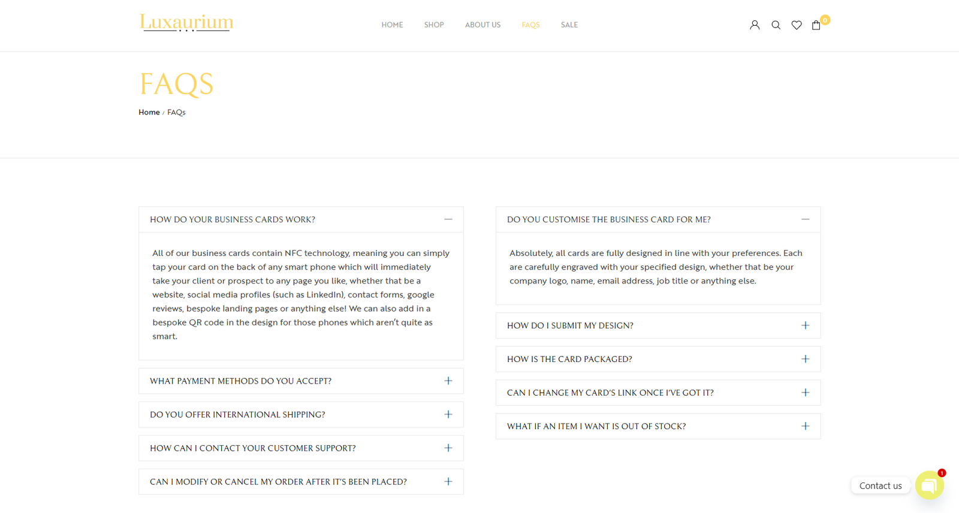Open the Shop menu item

434,25
